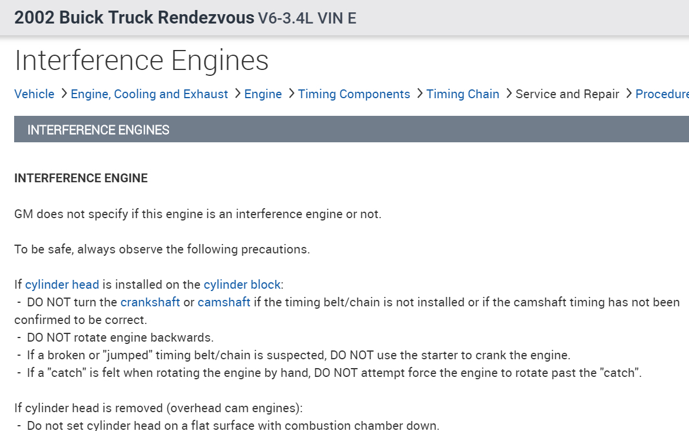689x431 pixels.
Task: Click the large Interference Engines page heading
Action: (x=141, y=61)
